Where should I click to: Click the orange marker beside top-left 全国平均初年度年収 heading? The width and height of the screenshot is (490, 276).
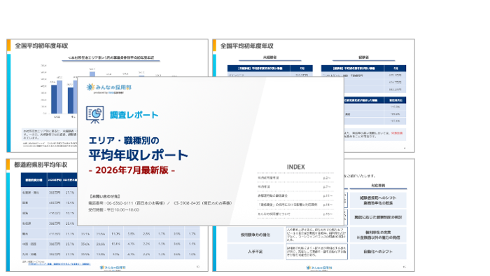coord(8,46)
